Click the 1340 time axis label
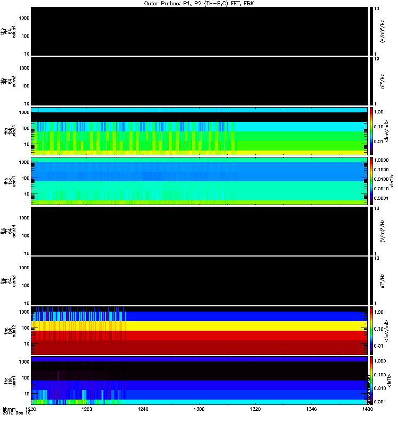 312,409
